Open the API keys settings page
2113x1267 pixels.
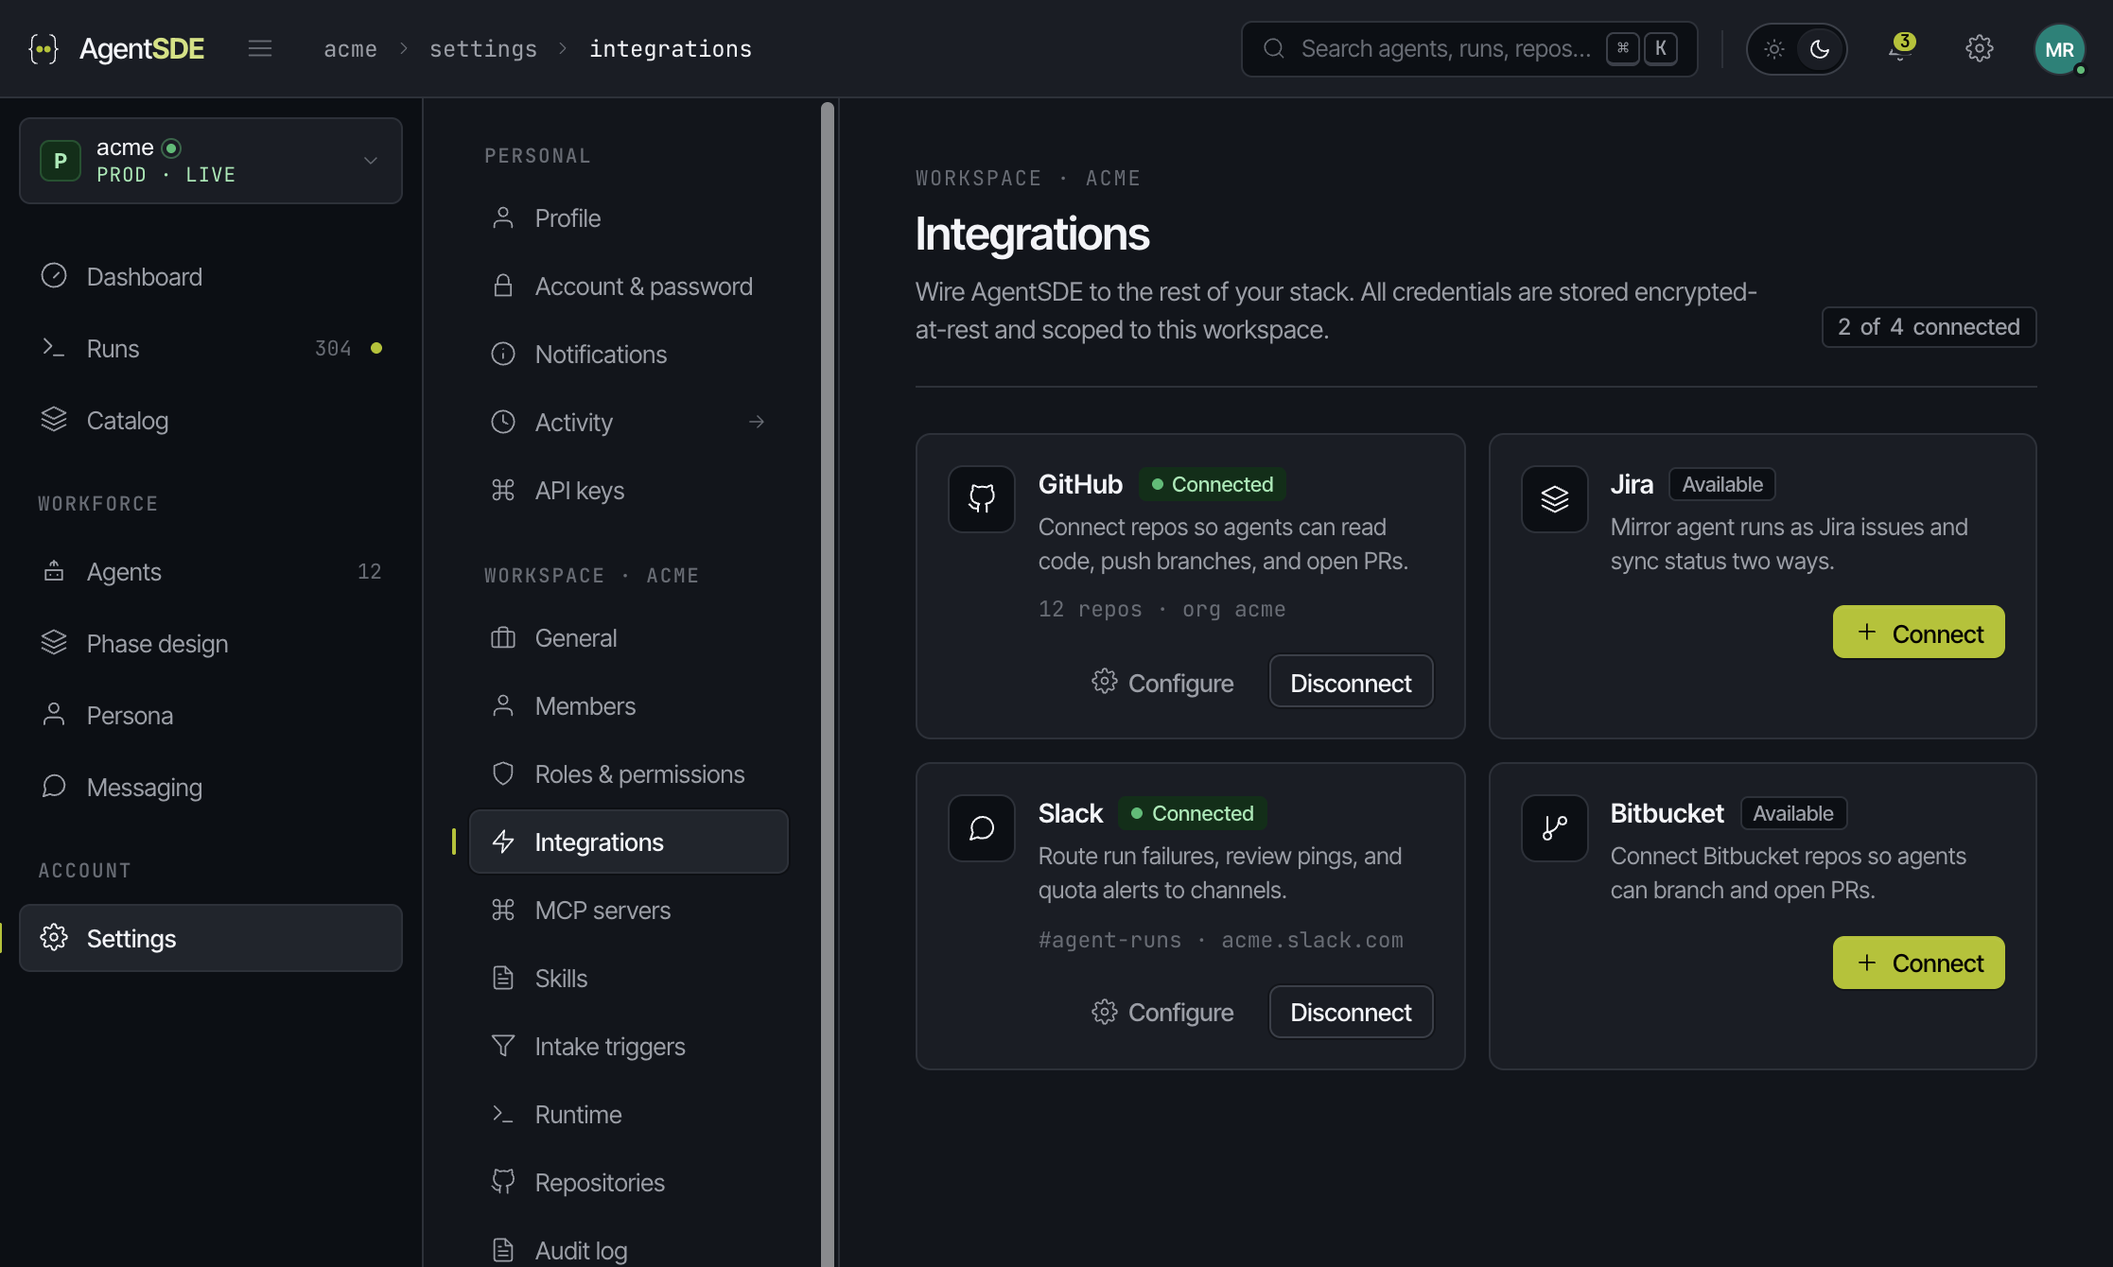629,491
